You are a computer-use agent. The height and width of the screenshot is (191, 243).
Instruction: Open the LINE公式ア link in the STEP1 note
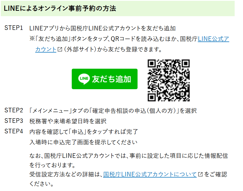213,39
